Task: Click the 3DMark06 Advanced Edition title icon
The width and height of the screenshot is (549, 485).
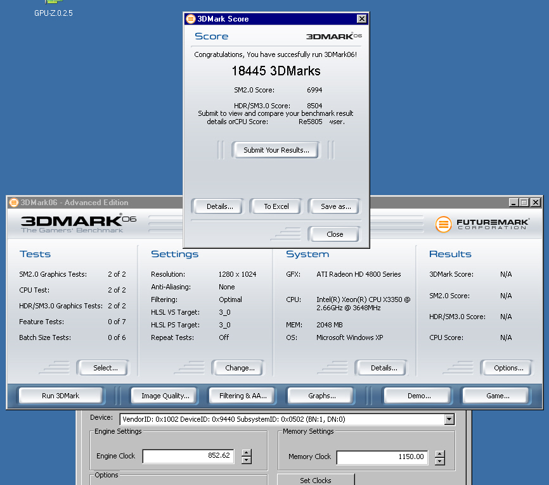Action: tap(14, 203)
